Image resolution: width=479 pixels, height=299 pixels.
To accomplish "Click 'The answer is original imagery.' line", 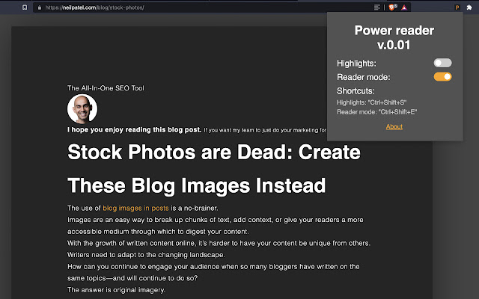I will coord(116,290).
